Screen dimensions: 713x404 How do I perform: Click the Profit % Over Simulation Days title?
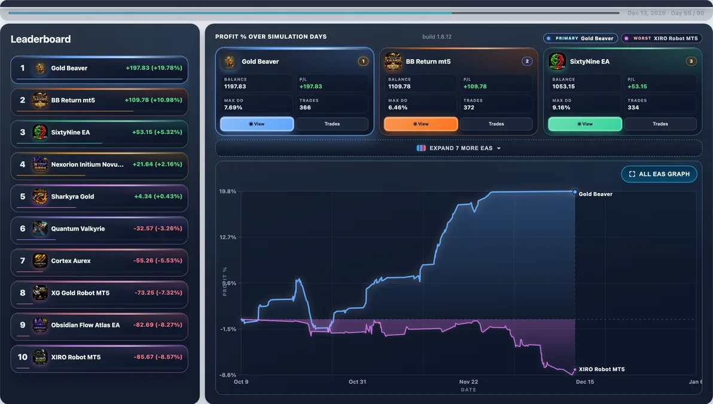(271, 37)
